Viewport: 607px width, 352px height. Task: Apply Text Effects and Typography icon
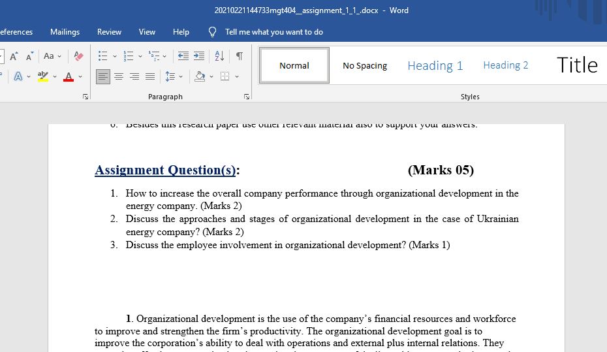pos(18,76)
